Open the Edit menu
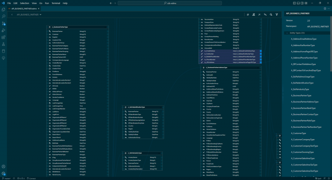This screenshot has height=180, width=332. point(16,3)
